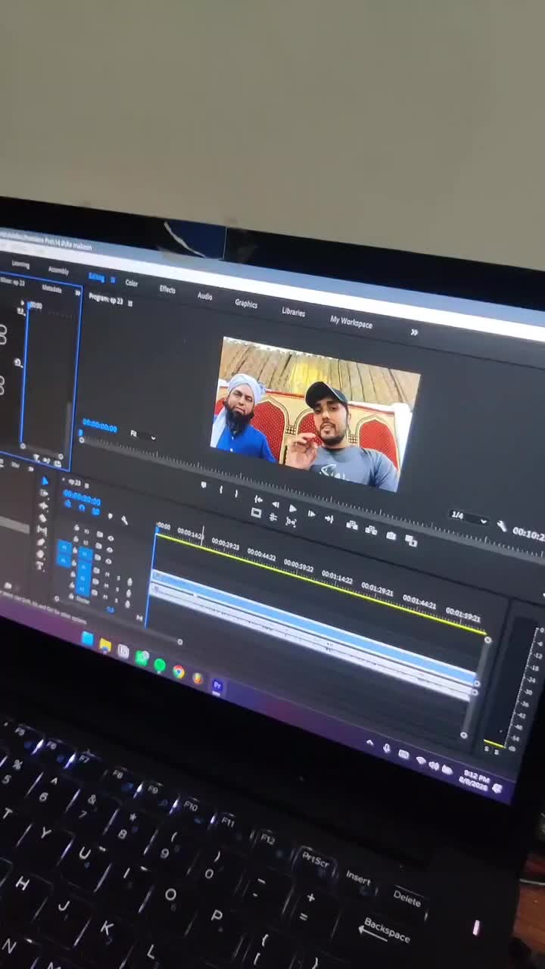The height and width of the screenshot is (969, 545).
Task: Export frame with the camera icon
Action: [x=391, y=535]
